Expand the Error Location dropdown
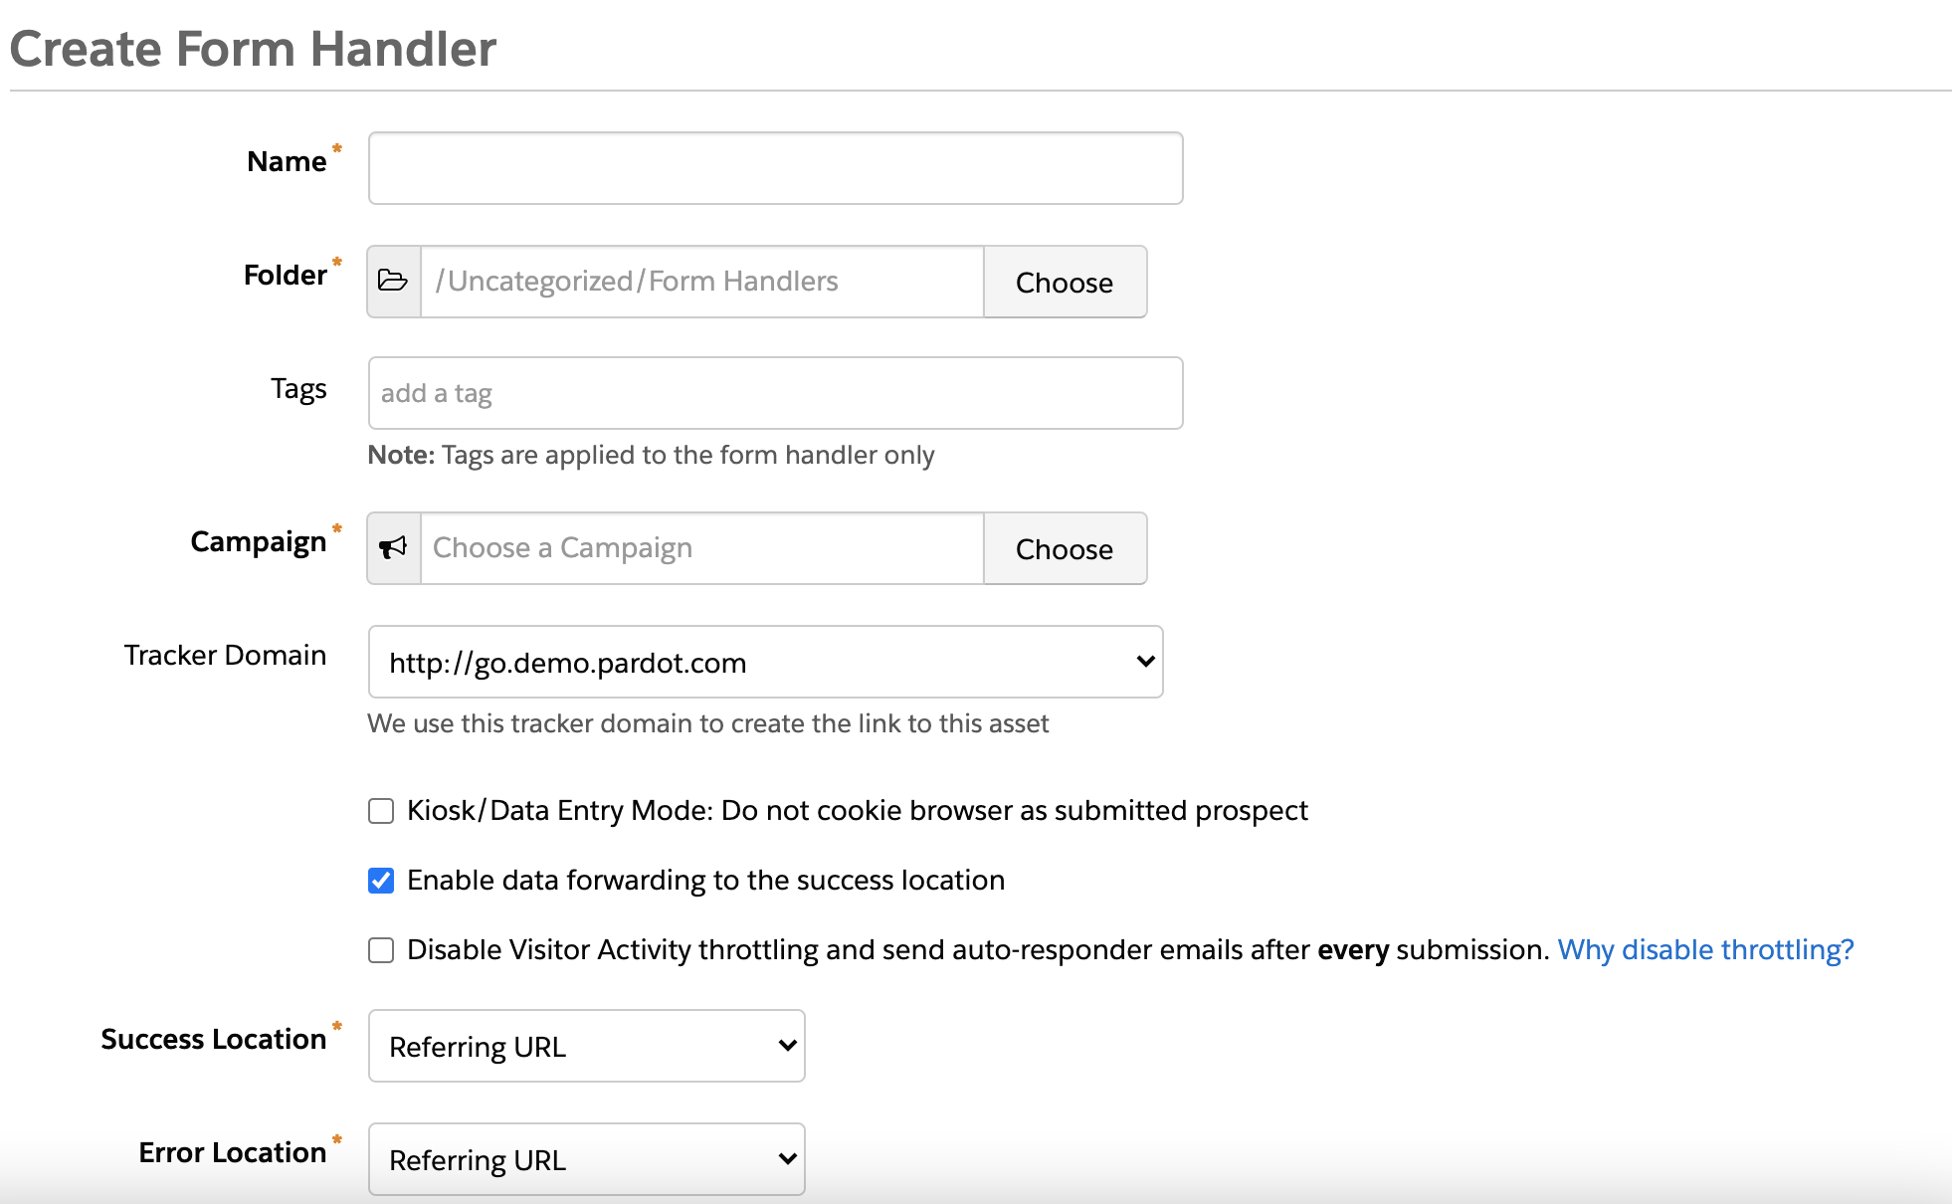The width and height of the screenshot is (1952, 1204). pyautogui.click(x=586, y=1159)
